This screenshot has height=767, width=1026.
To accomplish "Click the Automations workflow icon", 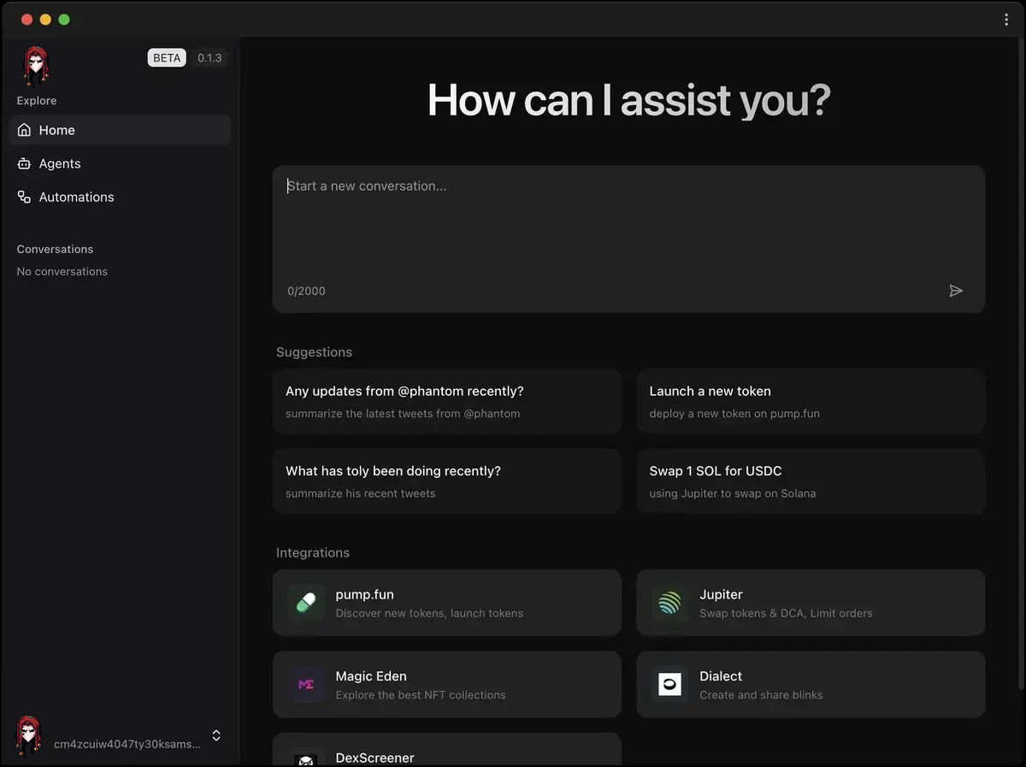I will point(23,197).
